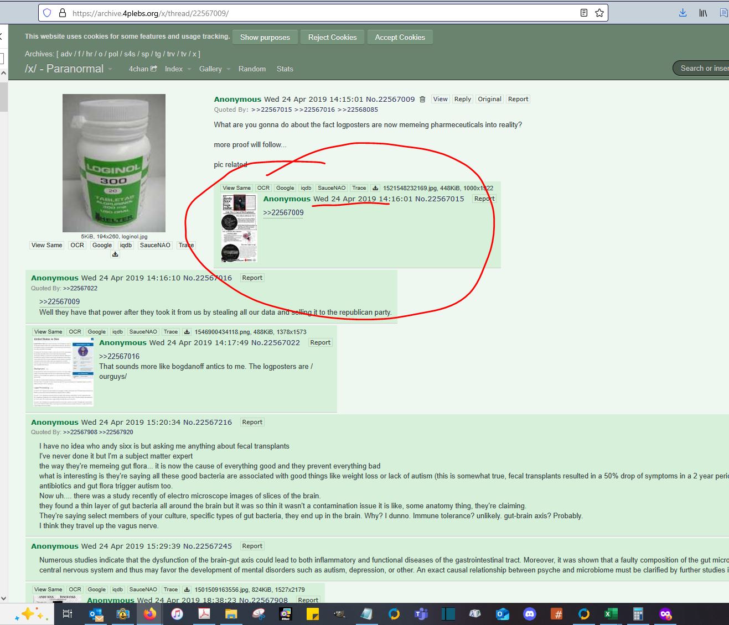Download image 1501509163556.jpg via download icon
The height and width of the screenshot is (625, 729).
click(x=187, y=590)
